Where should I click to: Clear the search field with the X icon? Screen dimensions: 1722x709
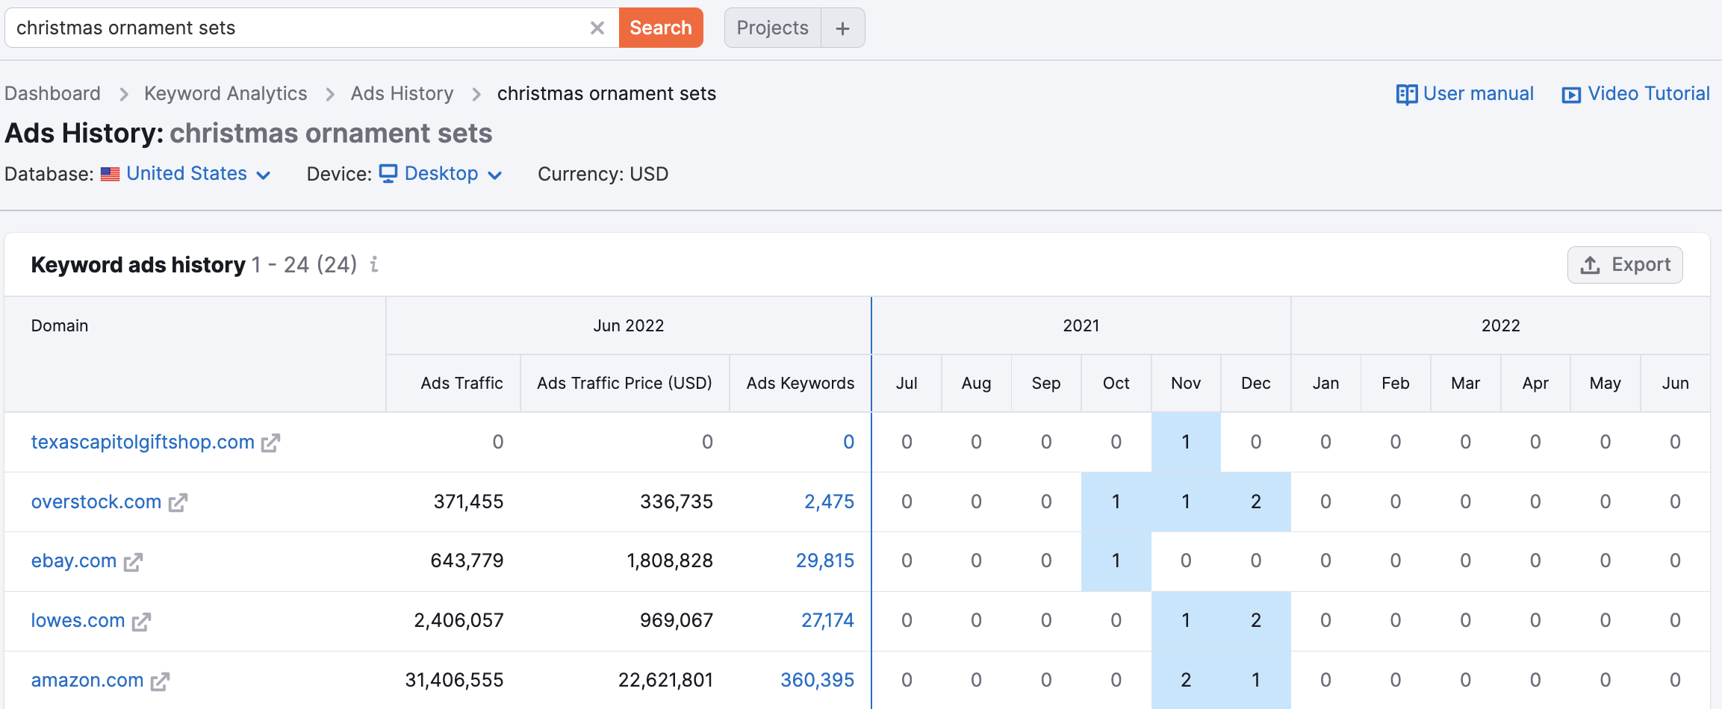click(x=597, y=28)
